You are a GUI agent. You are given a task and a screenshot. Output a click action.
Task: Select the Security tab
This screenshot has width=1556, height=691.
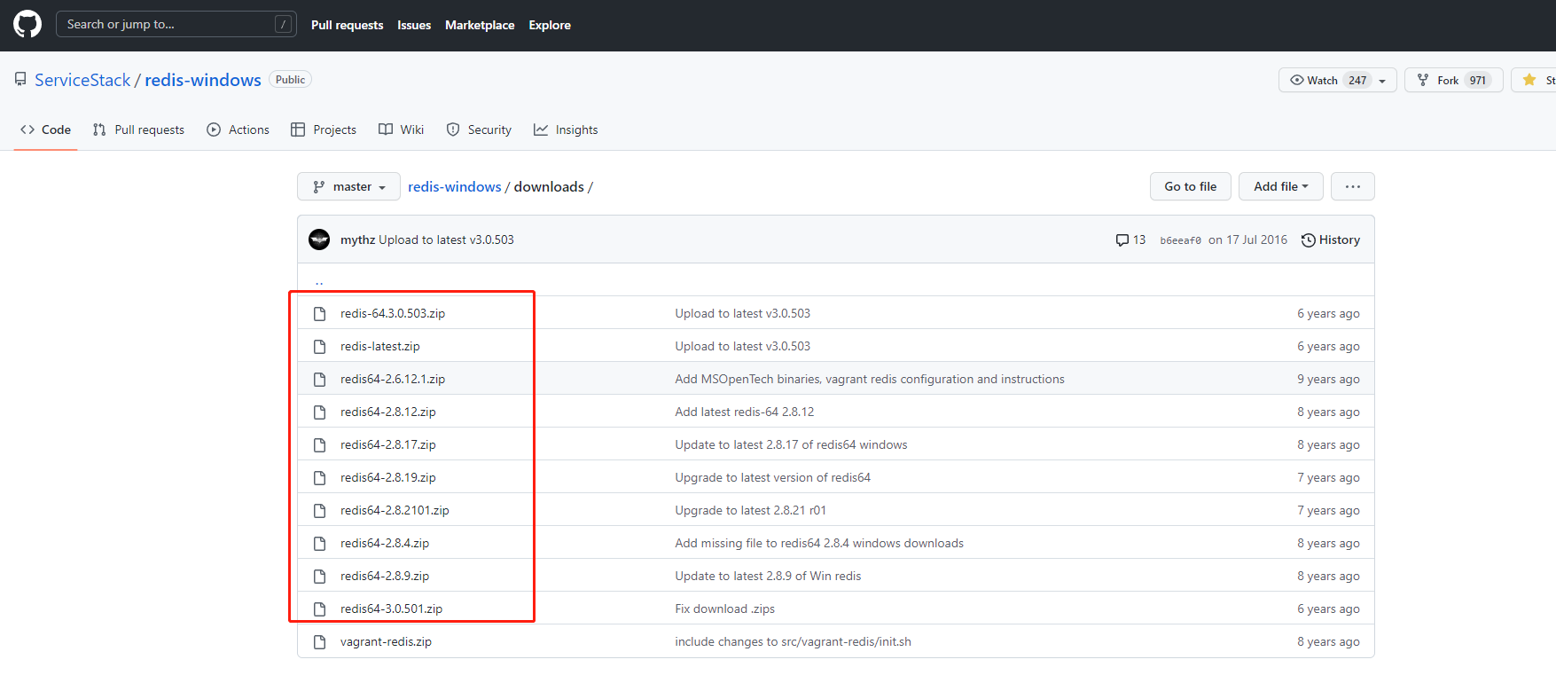[x=479, y=130]
